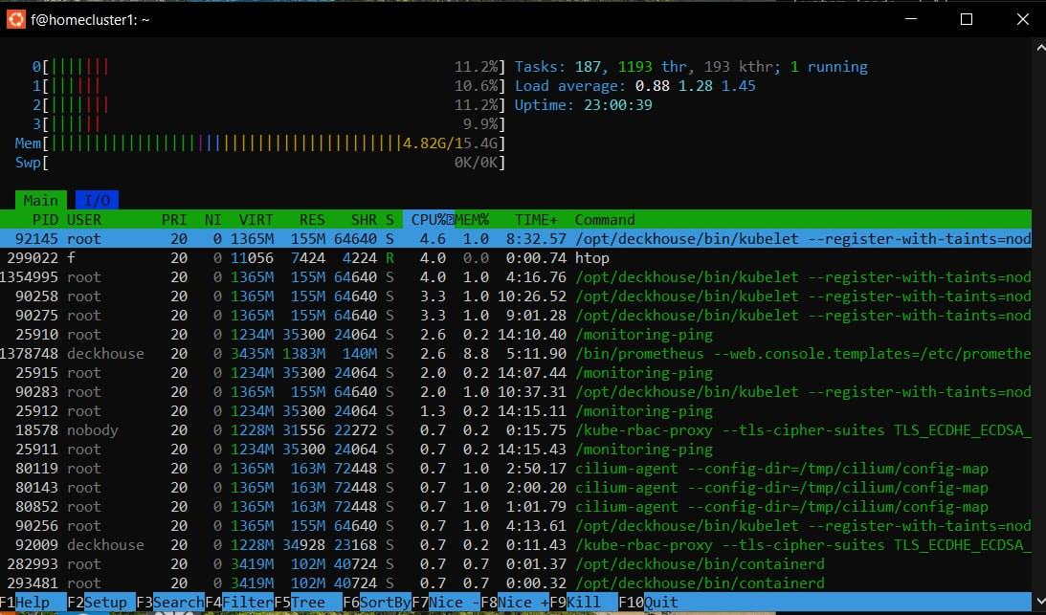
Task: Click F4 Filter in the footer
Action: click(239, 603)
